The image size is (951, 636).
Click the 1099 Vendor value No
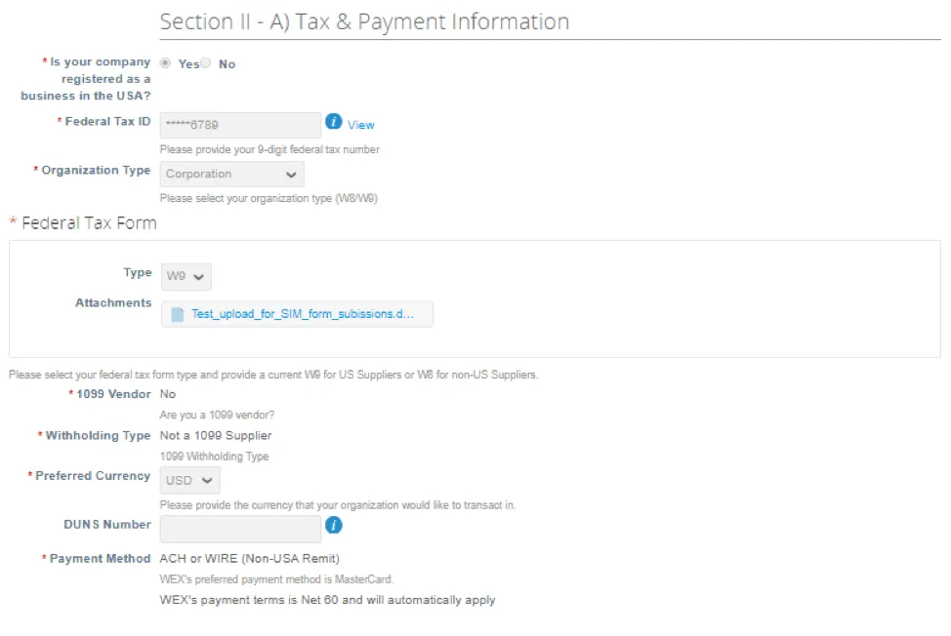tap(168, 394)
